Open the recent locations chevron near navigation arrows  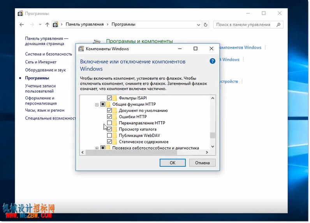coord(40,24)
